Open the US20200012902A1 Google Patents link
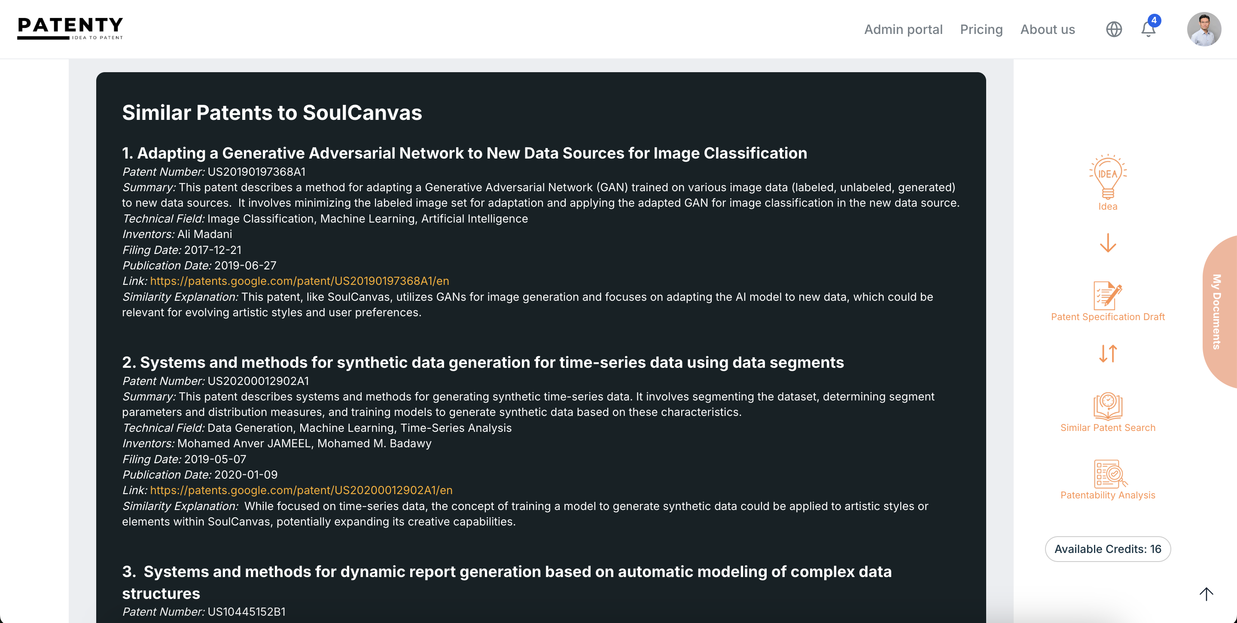This screenshot has height=623, width=1237. pyautogui.click(x=301, y=490)
